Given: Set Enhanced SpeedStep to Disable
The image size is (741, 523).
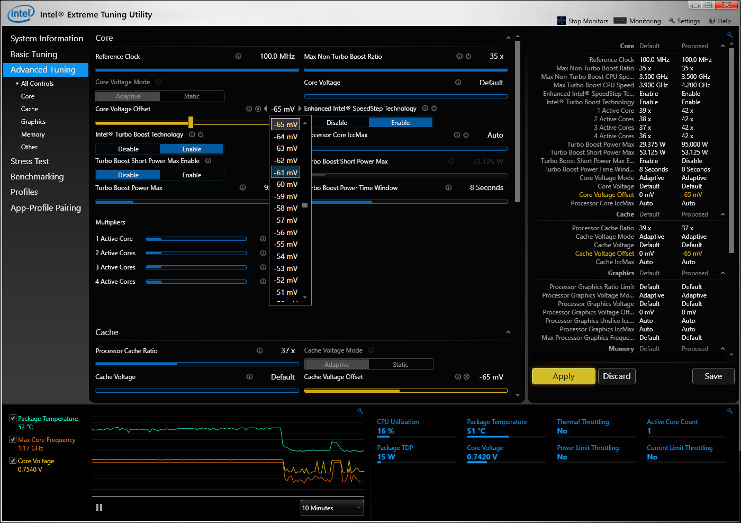Looking at the screenshot, I should pyautogui.click(x=337, y=122).
